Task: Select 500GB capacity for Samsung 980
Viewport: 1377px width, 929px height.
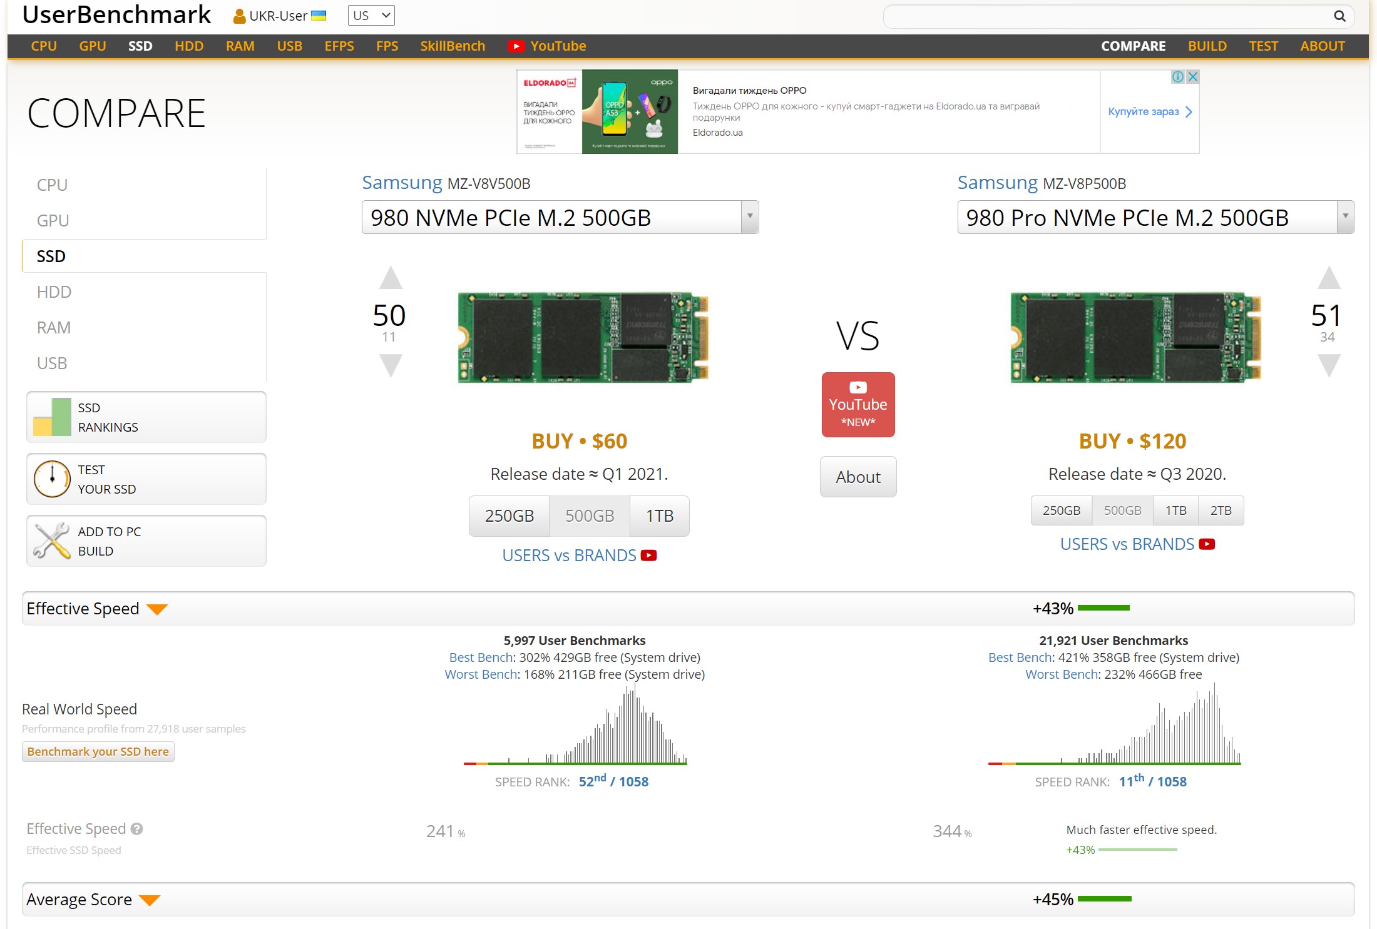Action: pos(590,516)
